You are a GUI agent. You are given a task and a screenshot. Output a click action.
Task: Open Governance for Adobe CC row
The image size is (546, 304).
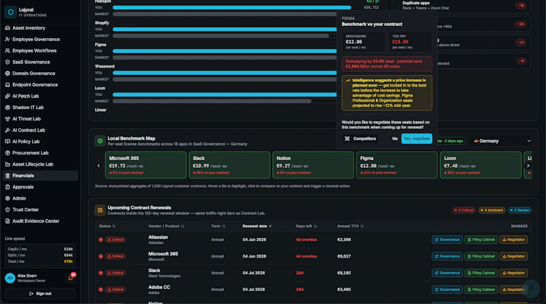(x=447, y=290)
